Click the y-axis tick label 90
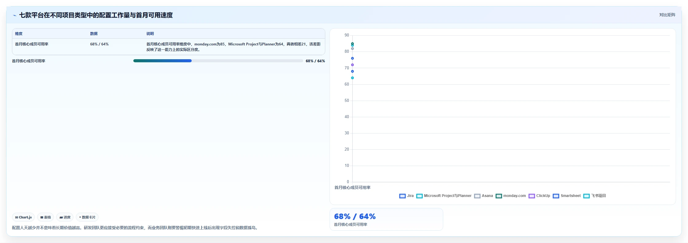This screenshot has height=243, width=688. [x=347, y=35]
